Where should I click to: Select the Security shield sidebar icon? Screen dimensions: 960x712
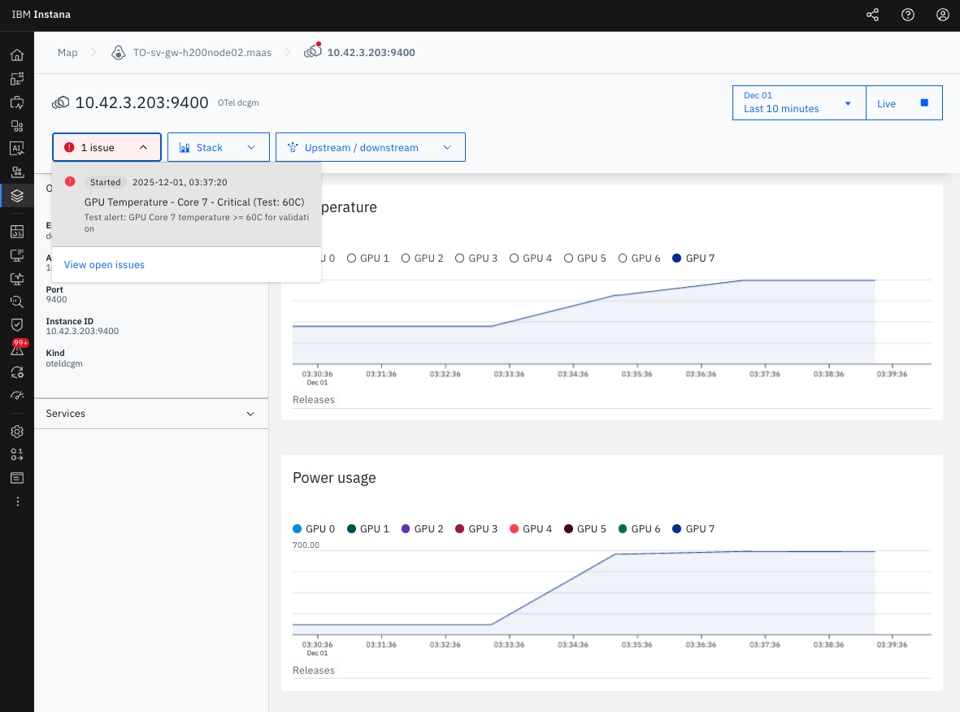click(17, 325)
